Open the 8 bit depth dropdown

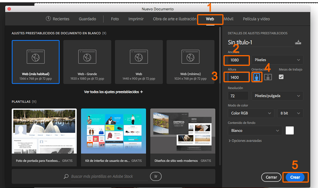(x=290, y=113)
